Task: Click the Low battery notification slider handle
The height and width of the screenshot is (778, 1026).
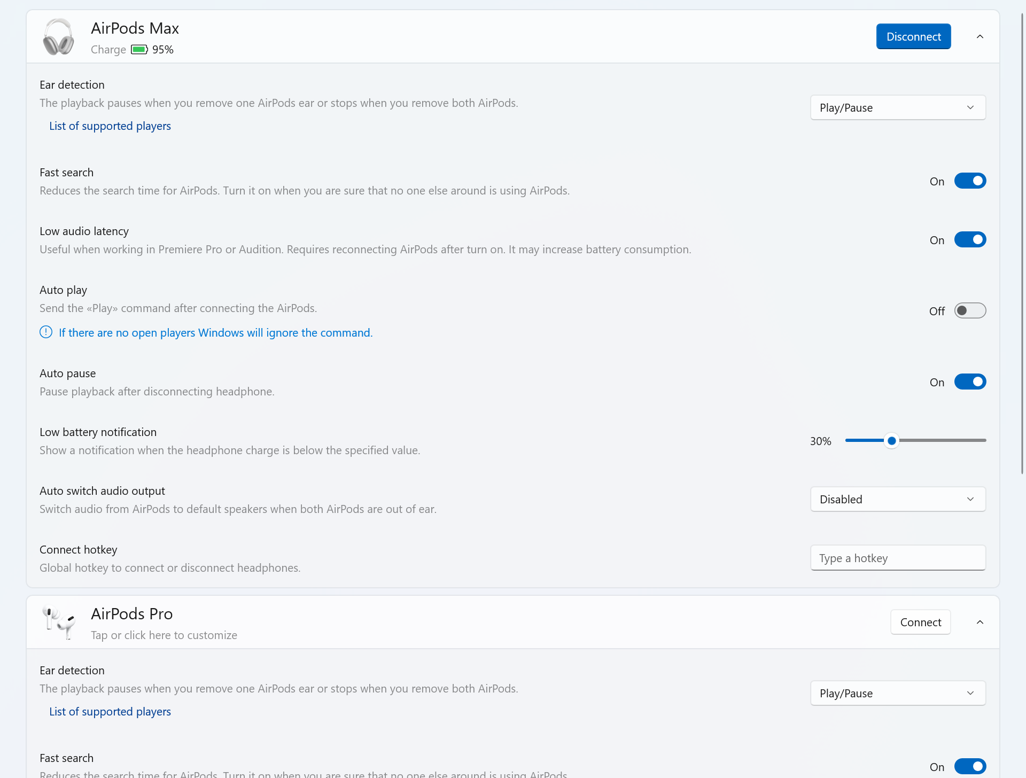Action: 891,441
